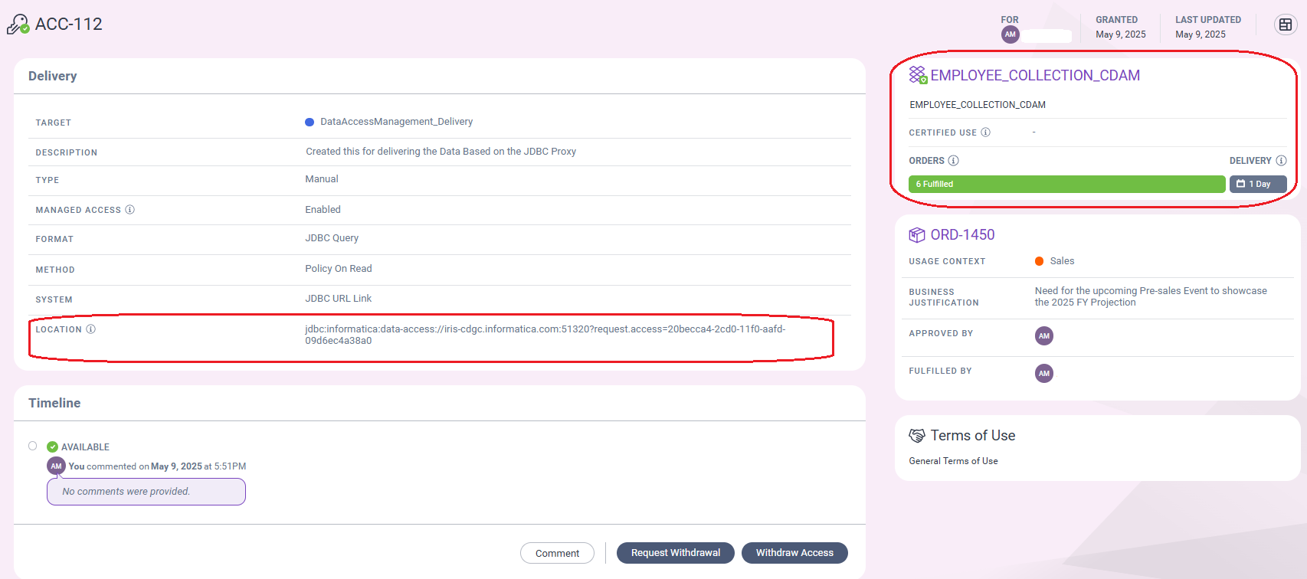Click the EMPLOYEE_COLLECTION_CDAM data collection icon
This screenshot has height=579, width=1307.
tap(918, 75)
